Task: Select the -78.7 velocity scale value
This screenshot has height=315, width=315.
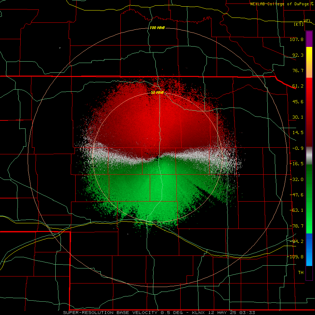Action: (x=296, y=226)
